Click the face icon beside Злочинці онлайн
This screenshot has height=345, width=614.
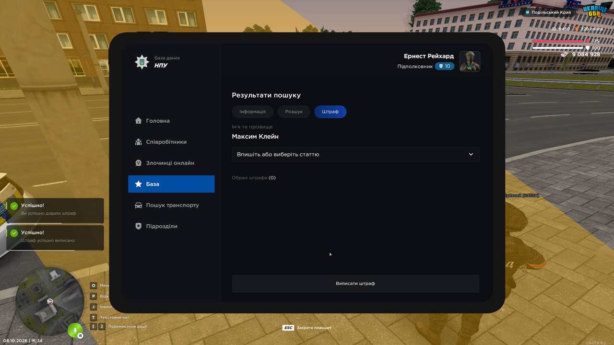pos(139,163)
